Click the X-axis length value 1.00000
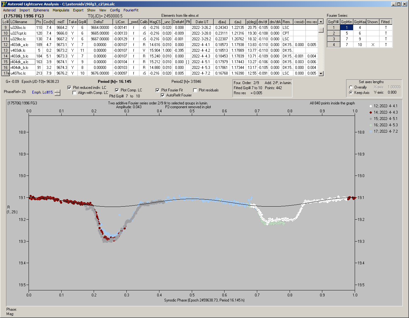 point(394,87)
